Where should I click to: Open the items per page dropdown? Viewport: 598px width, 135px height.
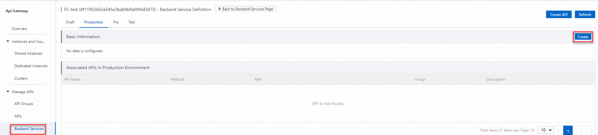pyautogui.click(x=546, y=130)
